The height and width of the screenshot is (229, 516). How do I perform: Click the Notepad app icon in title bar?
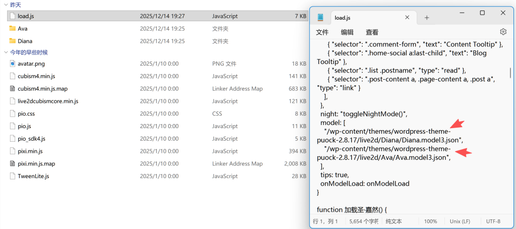tap(320, 18)
